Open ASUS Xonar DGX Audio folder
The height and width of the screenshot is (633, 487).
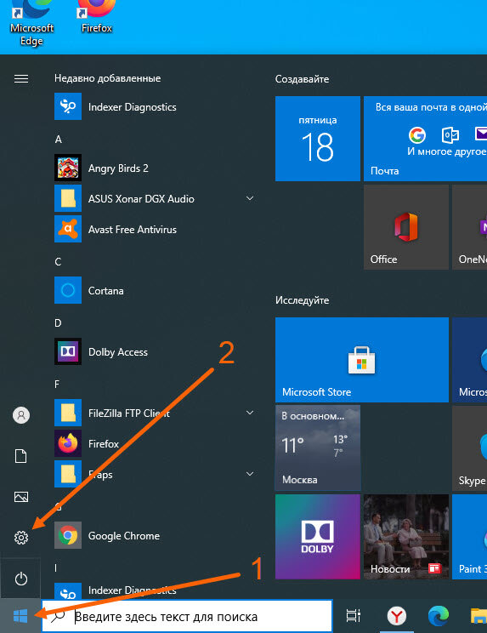pyautogui.click(x=156, y=198)
